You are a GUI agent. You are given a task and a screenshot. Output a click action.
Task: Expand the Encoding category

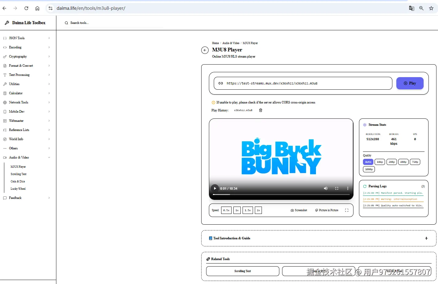(27, 47)
